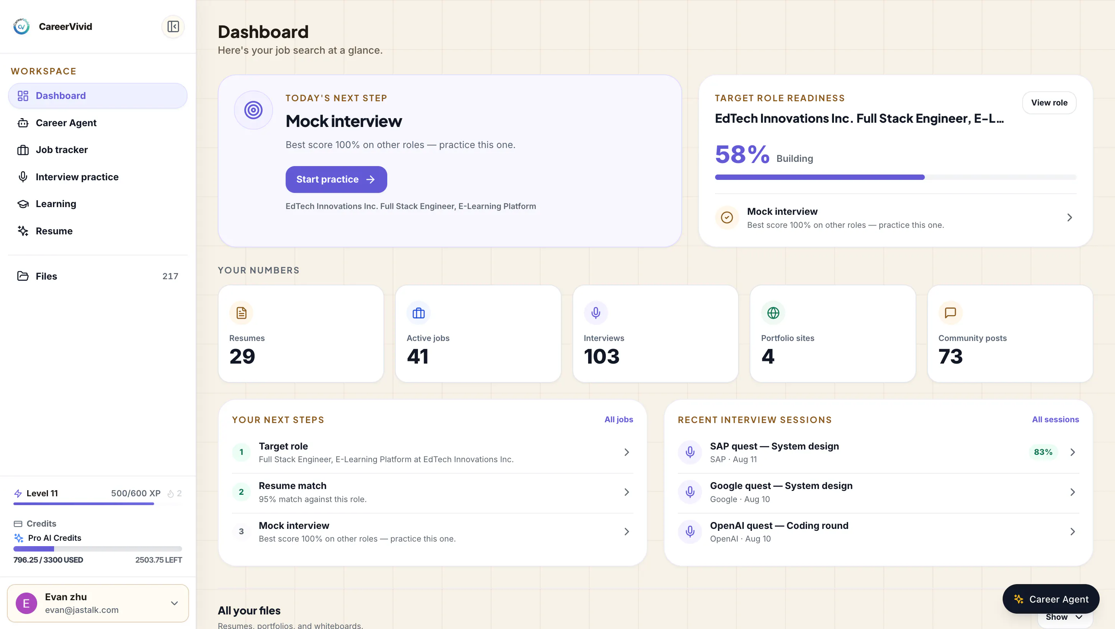This screenshot has width=1115, height=629.
Task: Navigate to Learning section
Action: [x=97, y=204]
